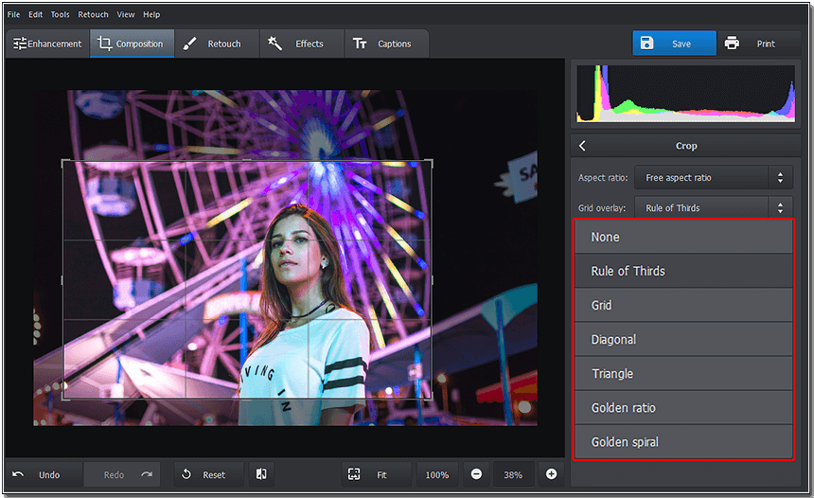Screen dimensions: 814x498
Task: Zoom in with the plus icon
Action: click(x=551, y=474)
